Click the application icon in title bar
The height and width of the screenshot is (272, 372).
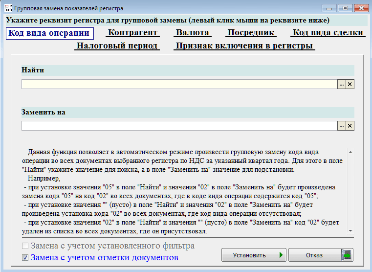pos(8,8)
